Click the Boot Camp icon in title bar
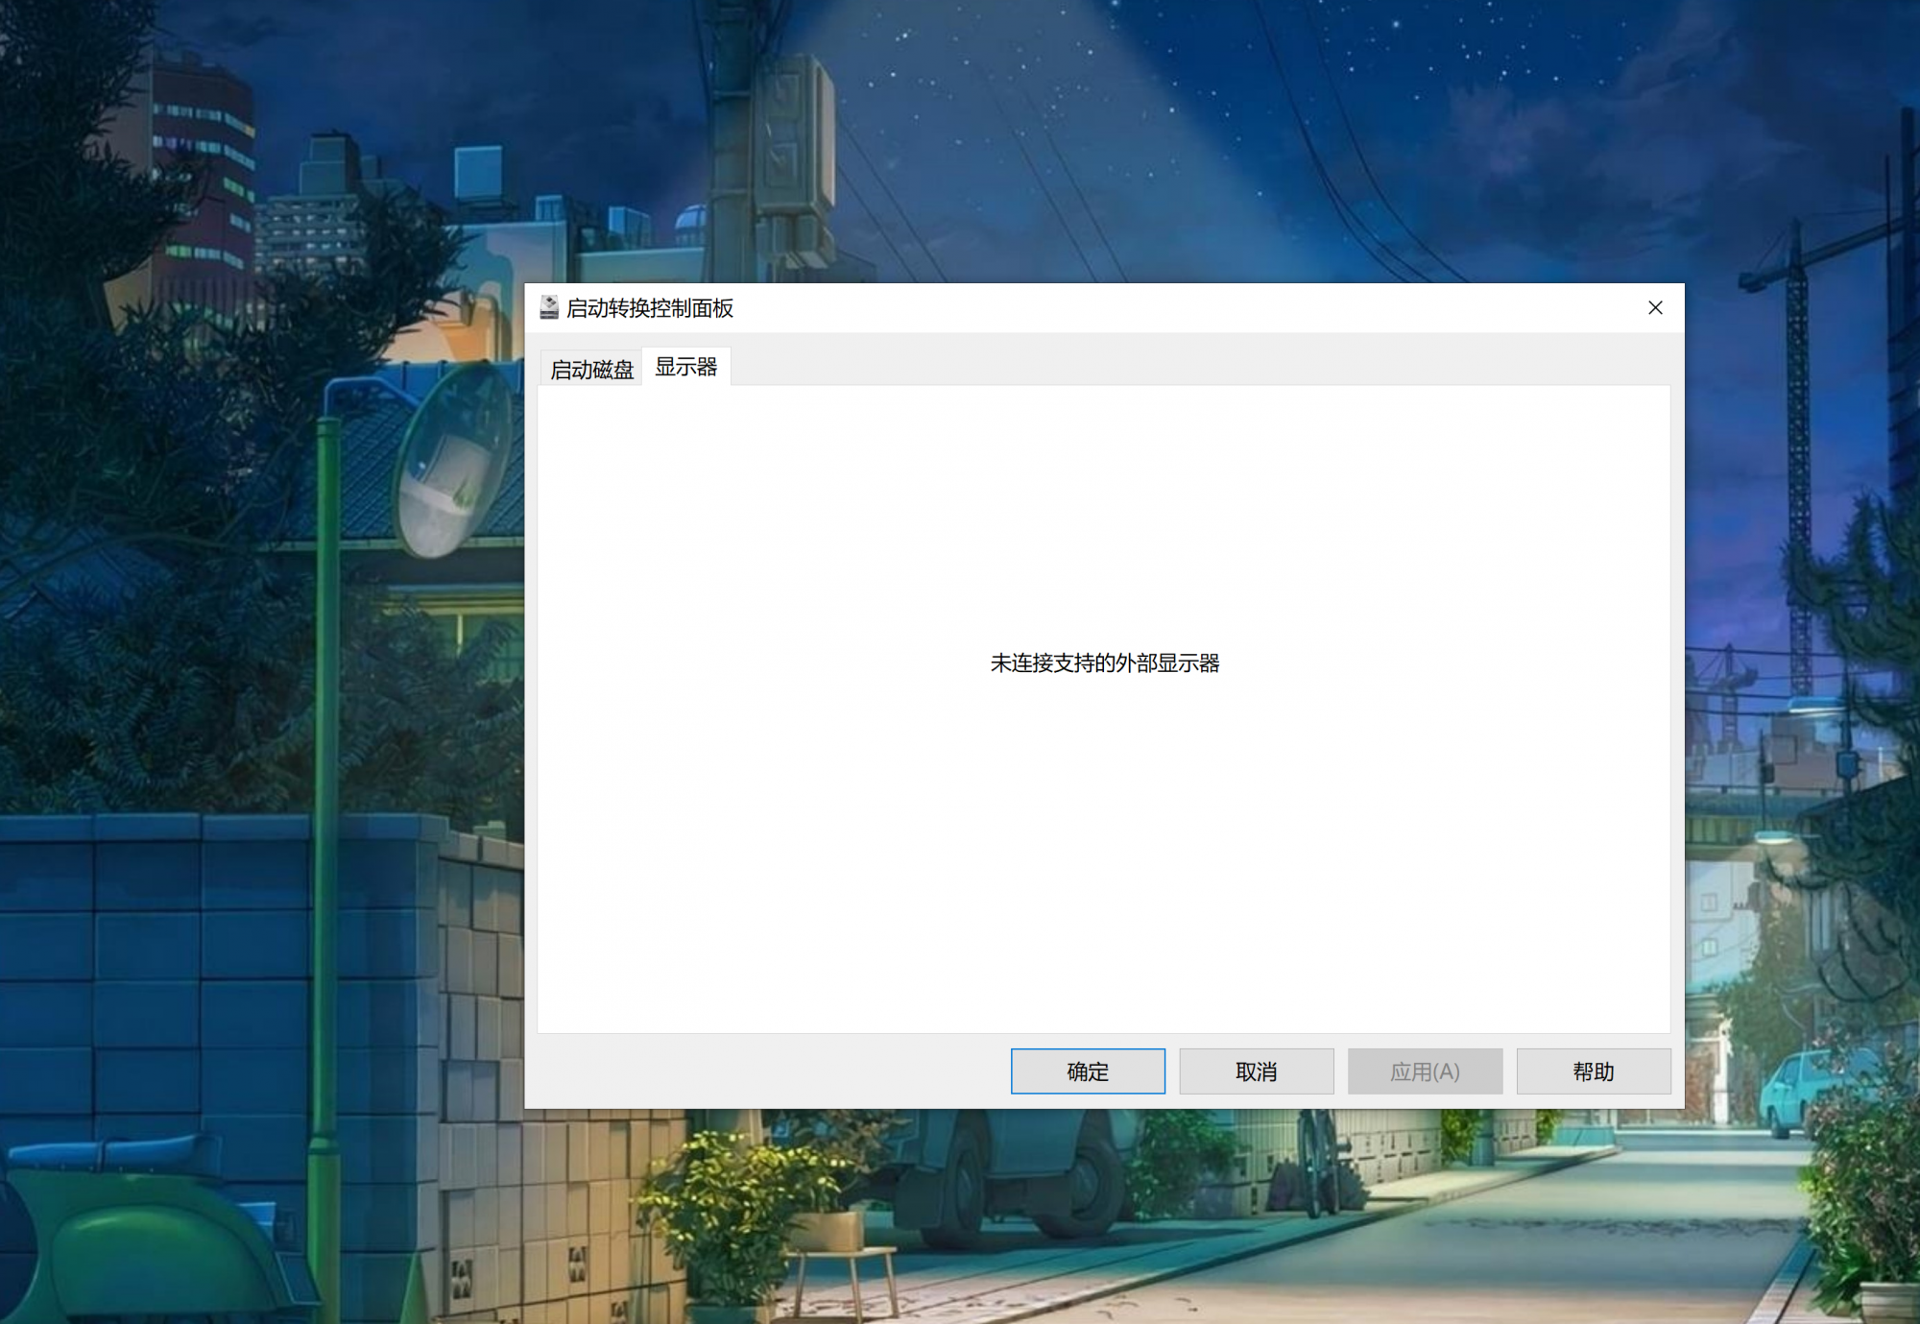 [x=549, y=307]
